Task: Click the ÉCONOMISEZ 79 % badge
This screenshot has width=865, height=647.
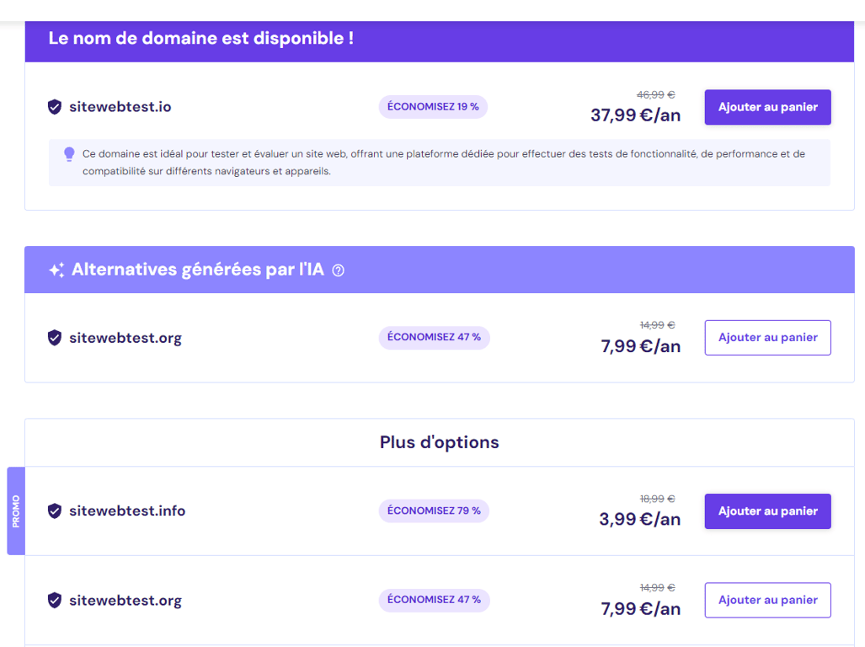Action: (434, 511)
